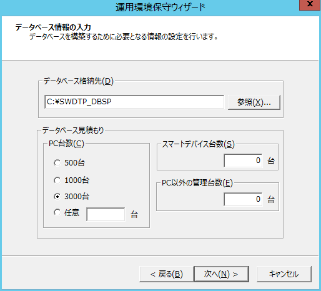Focus the PC以外の管理台数 number field

(243, 199)
